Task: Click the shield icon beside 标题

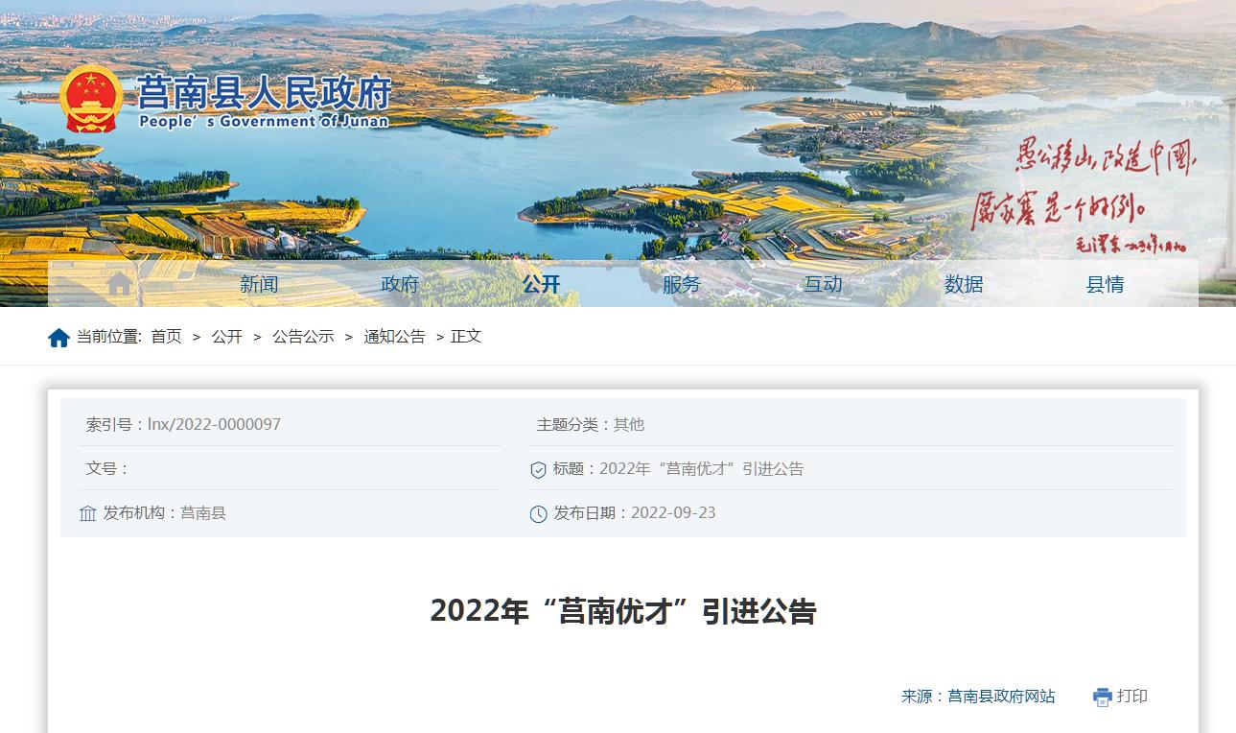Action: pyautogui.click(x=539, y=470)
